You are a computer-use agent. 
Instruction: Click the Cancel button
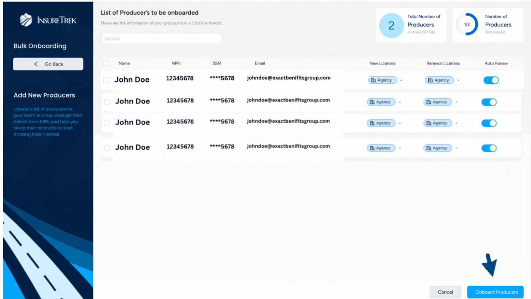[445, 292]
